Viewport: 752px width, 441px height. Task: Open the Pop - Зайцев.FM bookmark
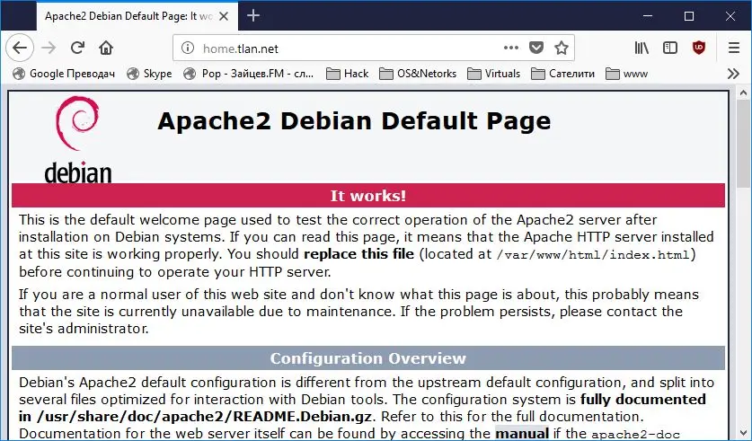pyautogui.click(x=249, y=74)
